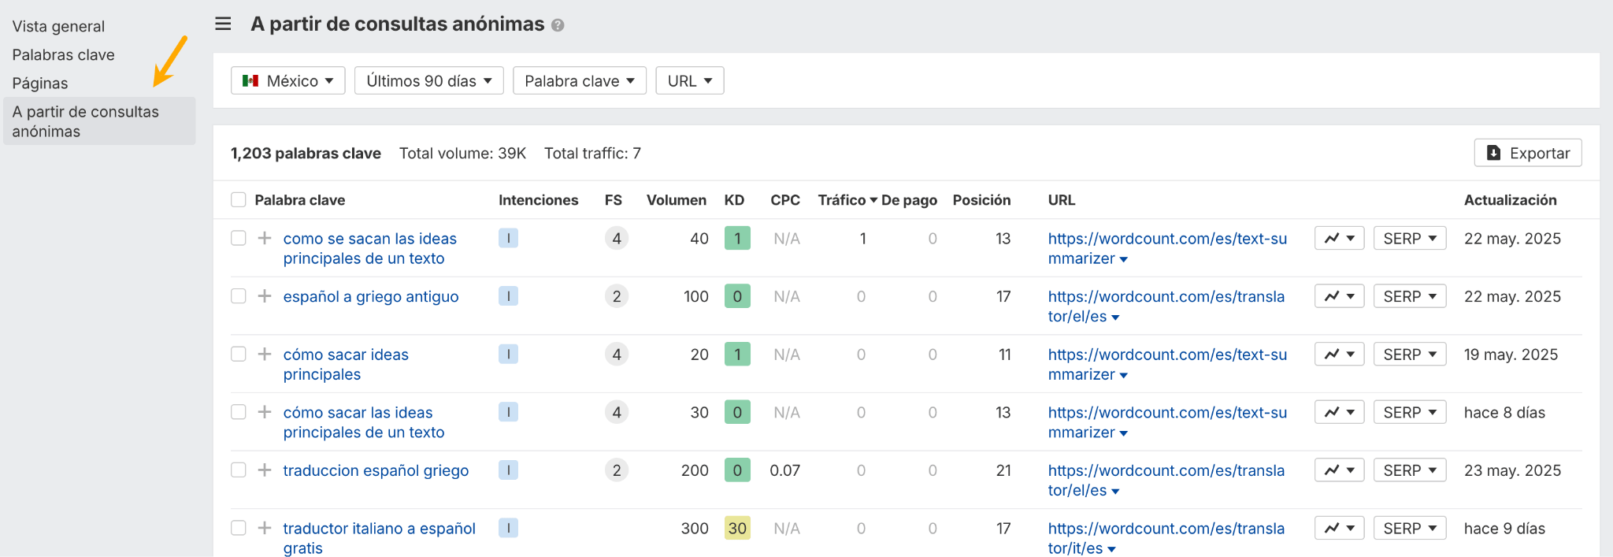Screen dimensions: 1613x557
Task: Click Intent 'I' badge for 'español a griego antiguo'
Action: (x=508, y=296)
